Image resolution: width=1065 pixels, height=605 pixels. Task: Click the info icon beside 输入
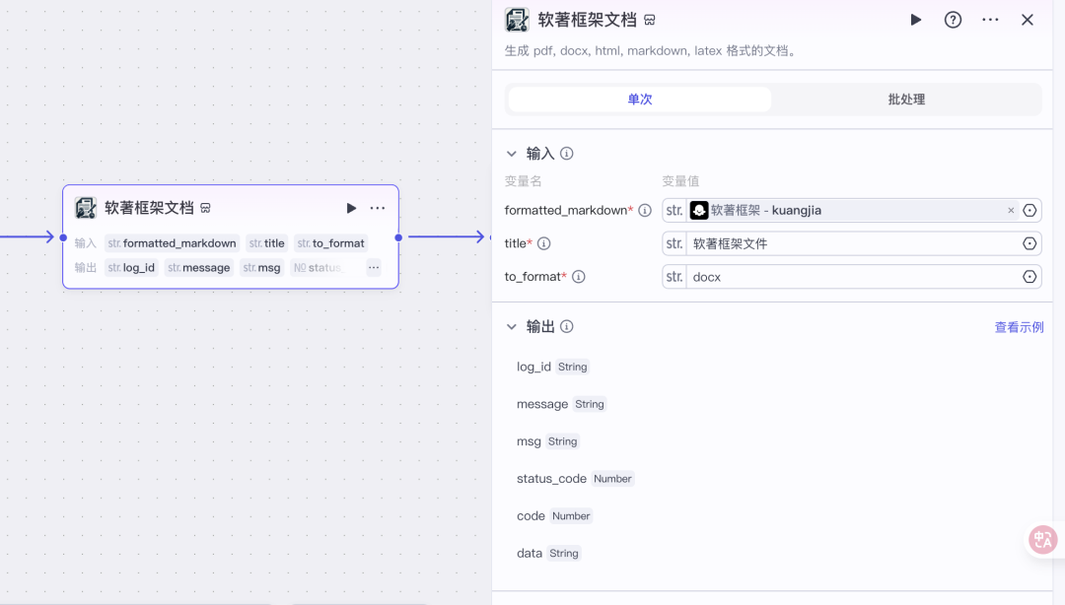point(566,154)
